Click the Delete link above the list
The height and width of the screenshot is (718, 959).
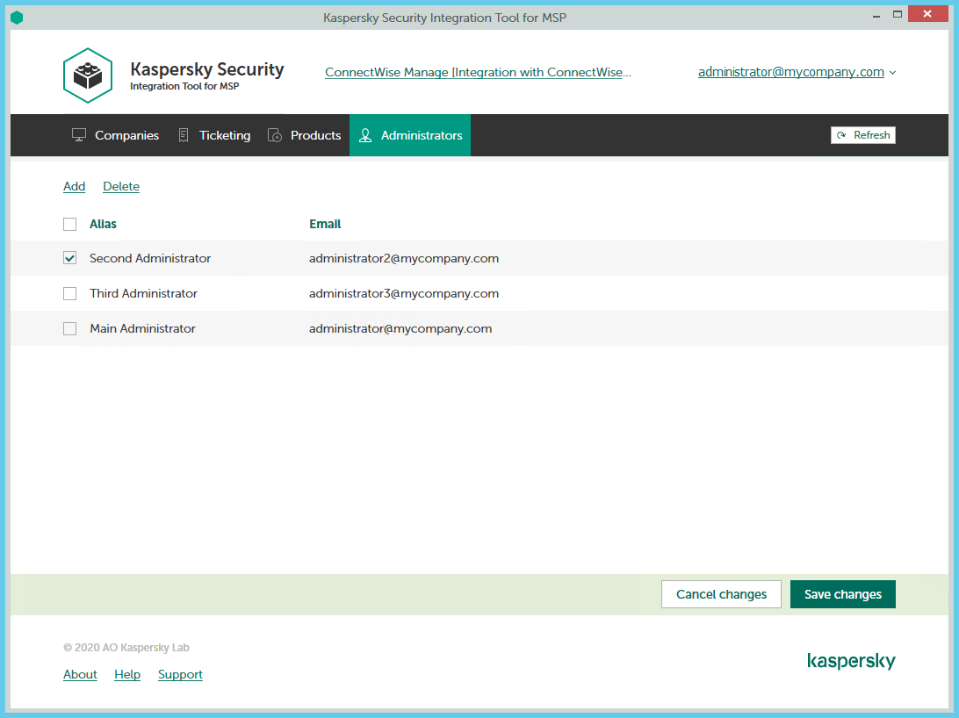pos(121,186)
